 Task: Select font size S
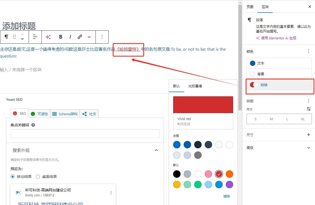tap(255, 119)
